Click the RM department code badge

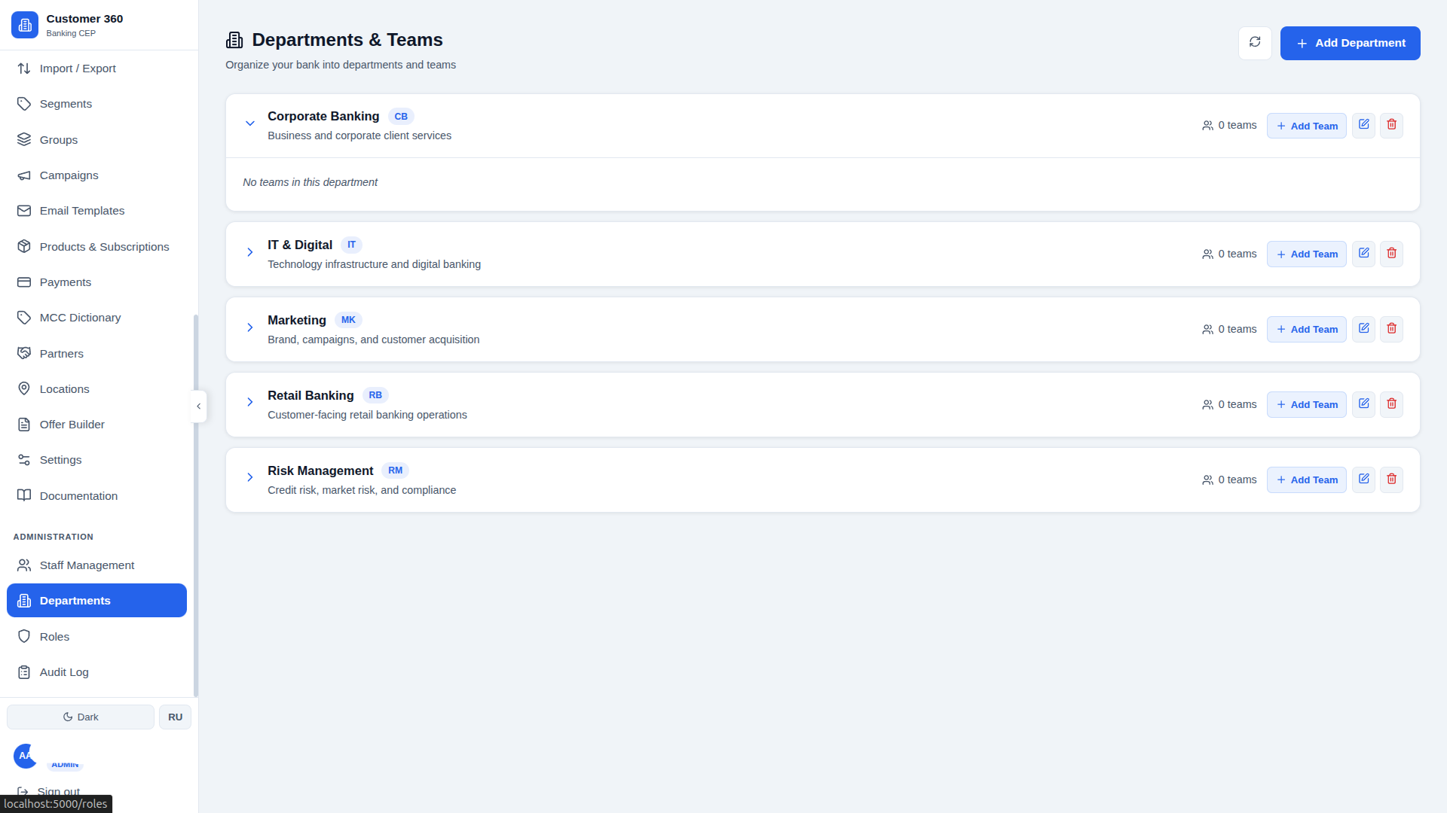tap(395, 470)
